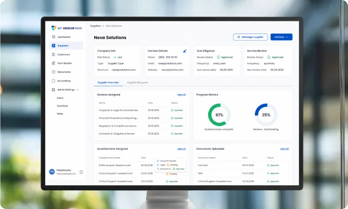This screenshot has height=209, width=348.
Task: Click hourglass icon next to Legal in popup
Action: pos(168,165)
